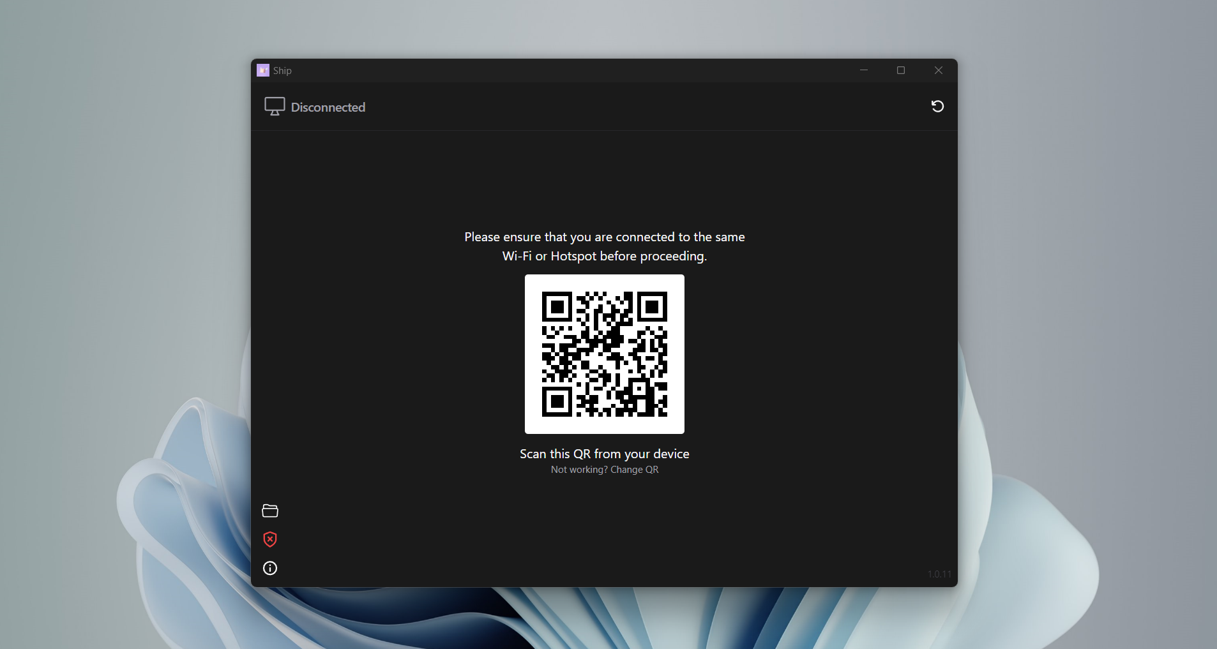Viewport: 1217px width, 649px height.
Task: Click the Ship app logo in title bar
Action: pos(263,70)
